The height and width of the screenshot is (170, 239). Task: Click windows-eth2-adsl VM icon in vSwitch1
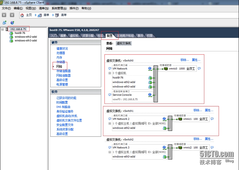[x=164, y=128]
